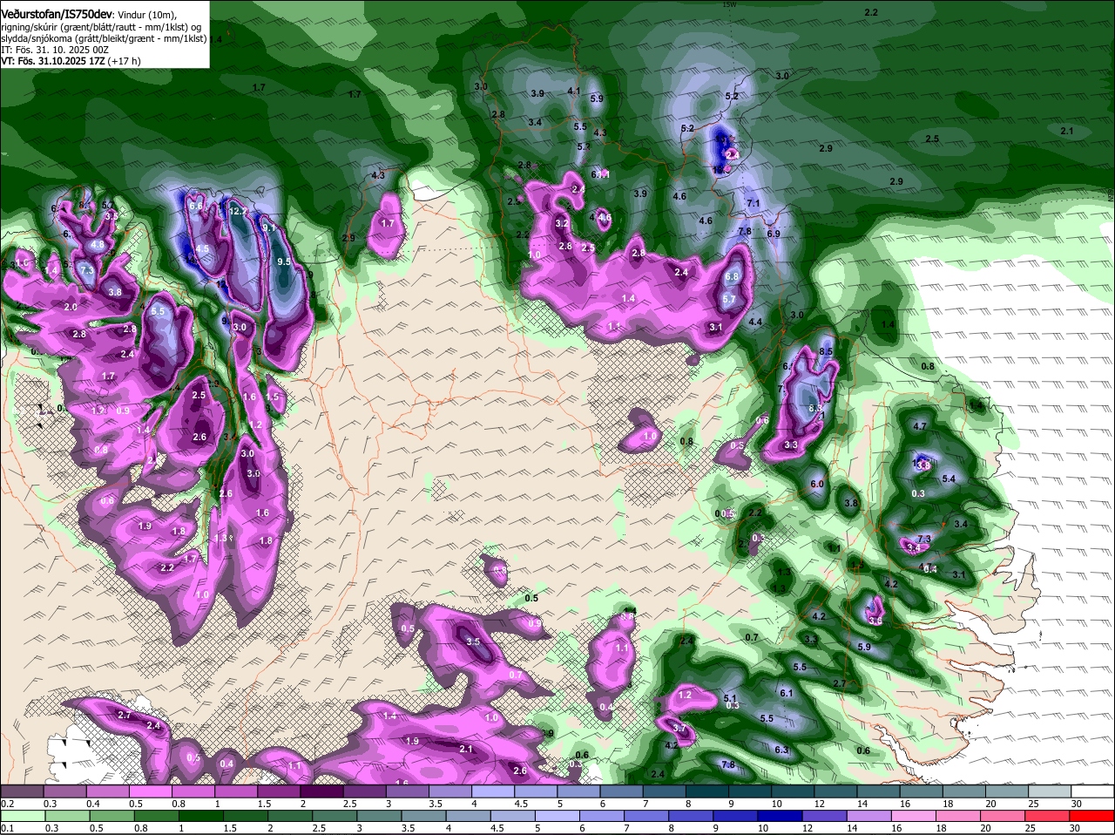Click the 3.2 snowfall value on the map
The width and height of the screenshot is (1115, 835).
[562, 224]
